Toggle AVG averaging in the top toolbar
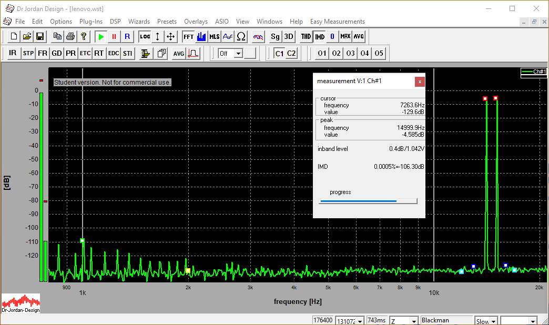Screen dimensions: 549x325 point(359,36)
